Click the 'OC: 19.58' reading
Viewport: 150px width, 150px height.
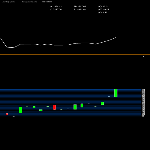pyautogui.click(x=103, y=7)
